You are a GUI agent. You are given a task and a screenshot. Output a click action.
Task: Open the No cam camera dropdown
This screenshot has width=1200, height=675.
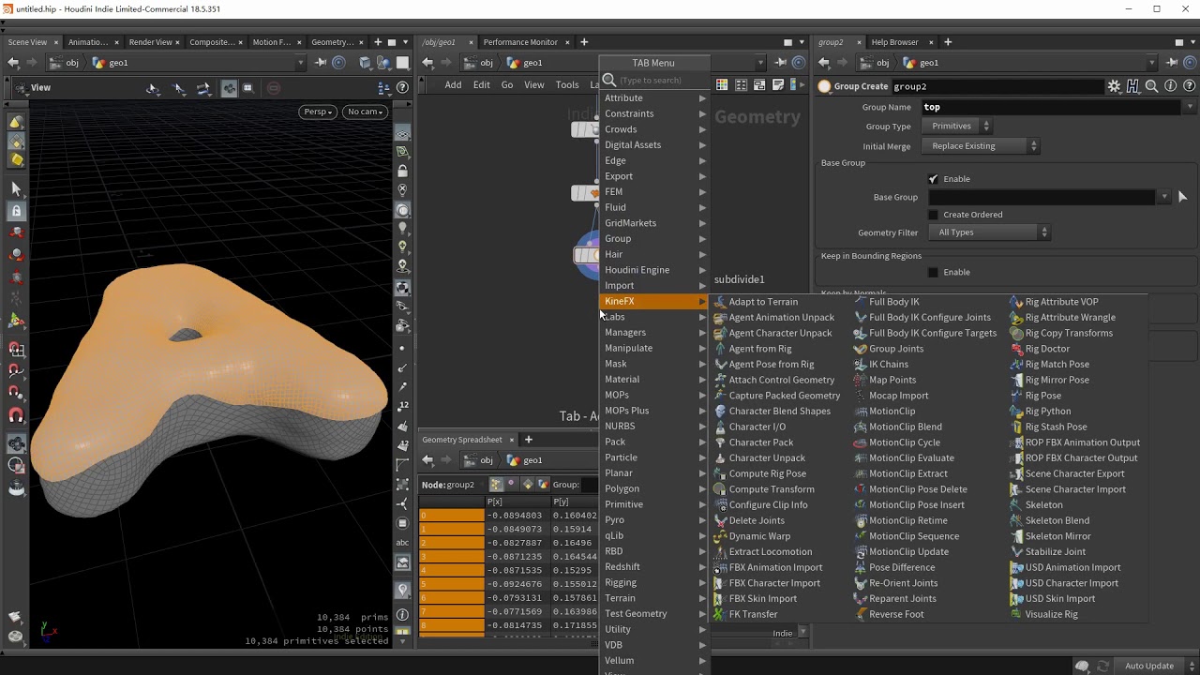pyautogui.click(x=364, y=112)
